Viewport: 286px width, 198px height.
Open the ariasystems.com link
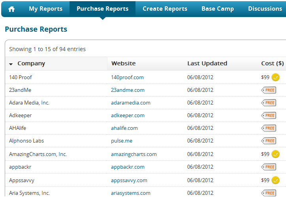coord(131,193)
